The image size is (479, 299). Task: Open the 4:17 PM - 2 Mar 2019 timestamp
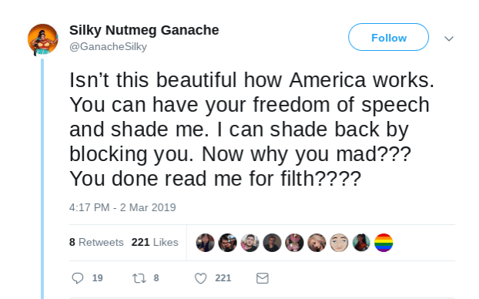tap(122, 207)
